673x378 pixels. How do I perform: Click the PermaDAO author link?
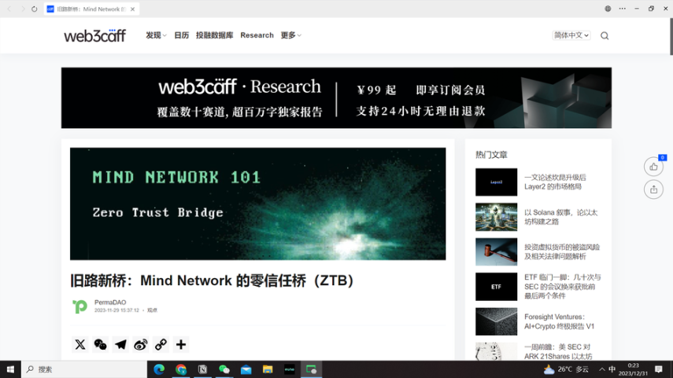[110, 303]
